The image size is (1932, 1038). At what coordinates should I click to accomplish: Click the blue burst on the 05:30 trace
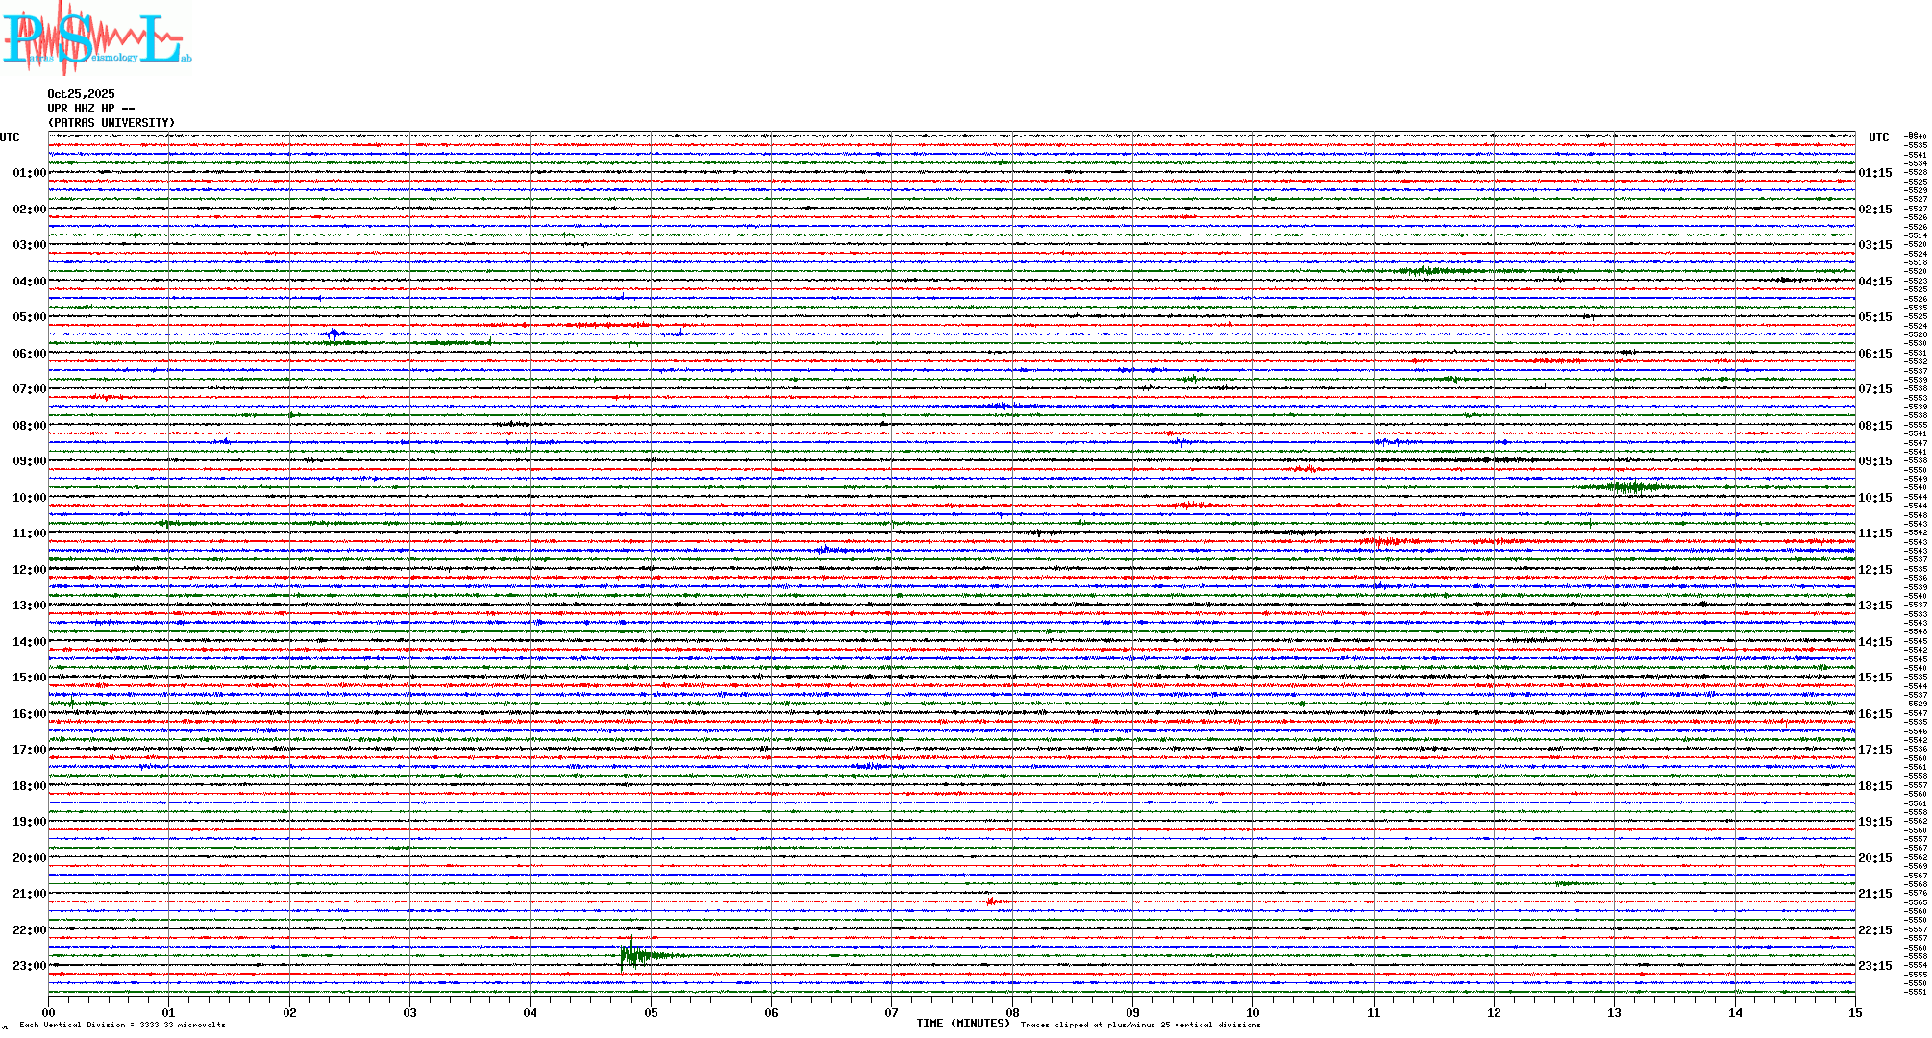(334, 334)
